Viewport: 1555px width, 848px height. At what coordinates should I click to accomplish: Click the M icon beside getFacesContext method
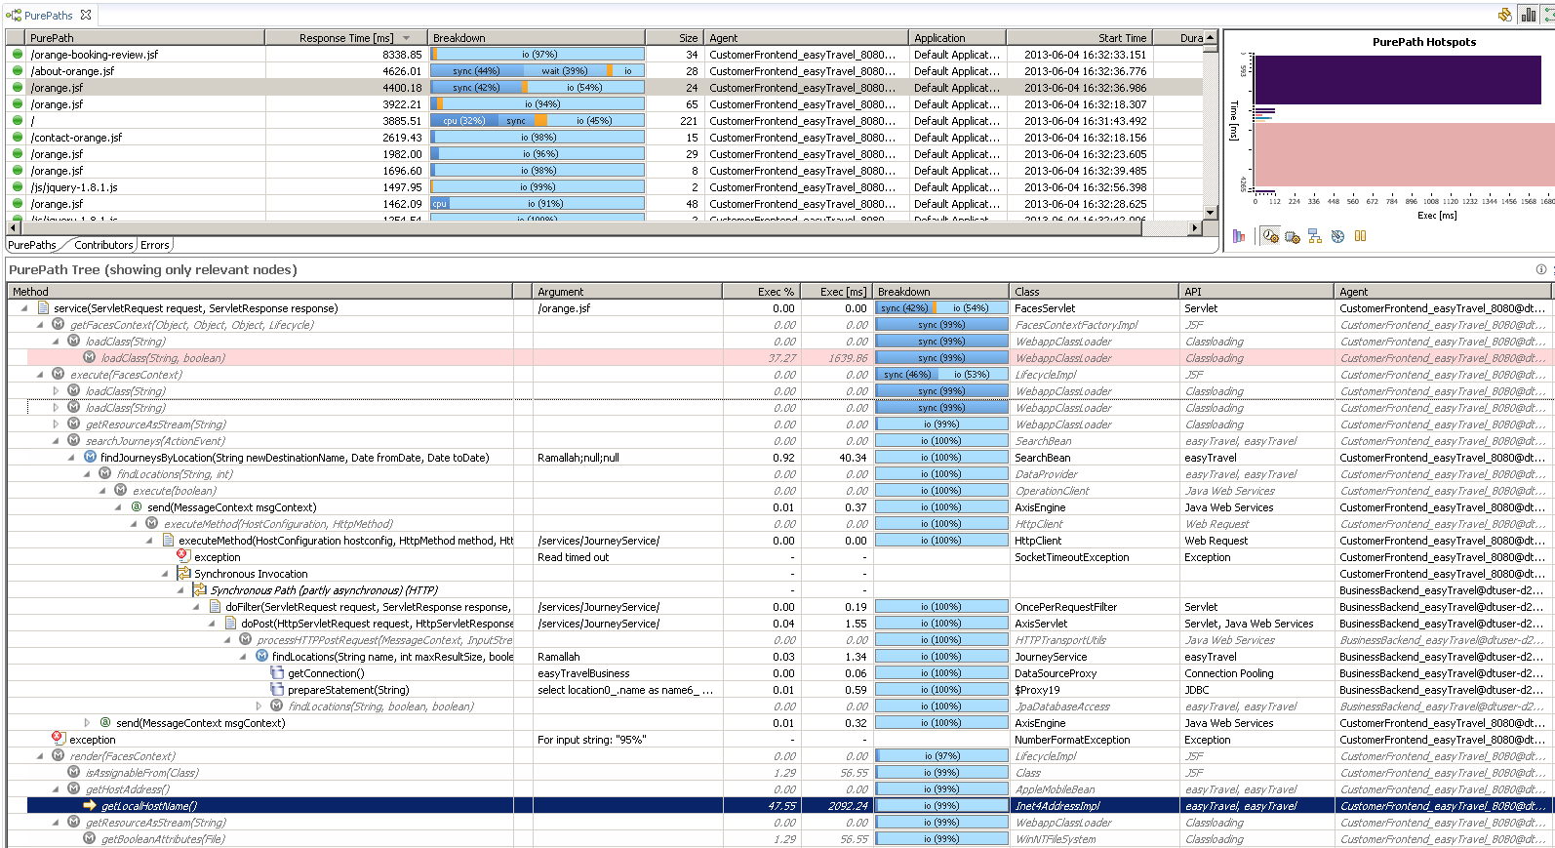tap(59, 324)
